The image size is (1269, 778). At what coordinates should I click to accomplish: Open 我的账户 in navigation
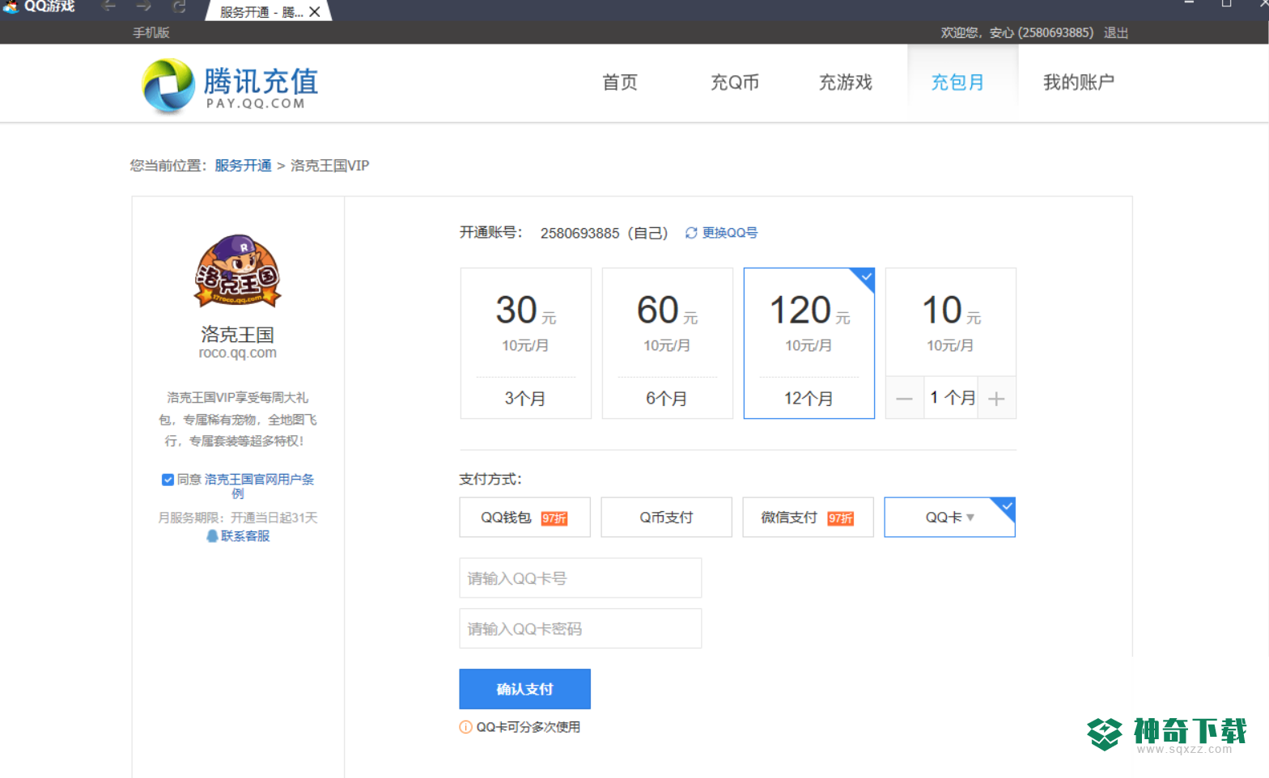1079,82
